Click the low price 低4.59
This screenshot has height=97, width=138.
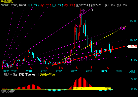[x=56, y=5]
